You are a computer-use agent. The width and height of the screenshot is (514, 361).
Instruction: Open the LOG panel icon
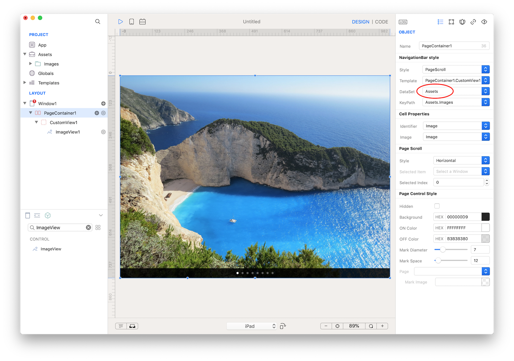tap(403, 22)
